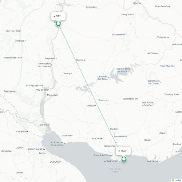Click the Río de la Plata water label

click(x=115, y=170)
